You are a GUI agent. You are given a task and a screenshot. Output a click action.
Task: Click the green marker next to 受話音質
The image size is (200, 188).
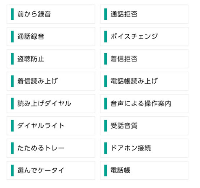pyautogui.click(x=106, y=126)
